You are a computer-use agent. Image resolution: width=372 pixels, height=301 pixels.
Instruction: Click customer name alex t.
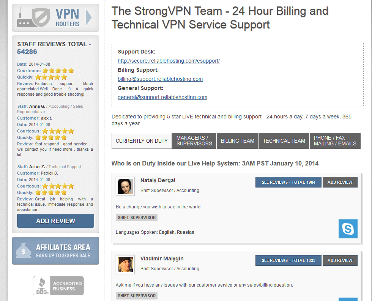46,118
